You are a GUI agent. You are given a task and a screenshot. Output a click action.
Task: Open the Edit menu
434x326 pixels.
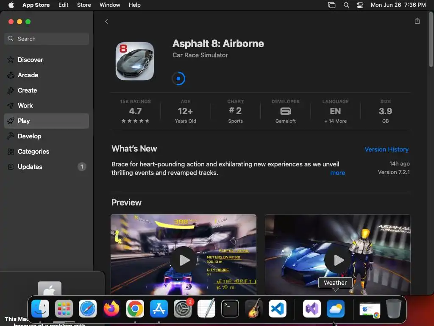coord(64,5)
